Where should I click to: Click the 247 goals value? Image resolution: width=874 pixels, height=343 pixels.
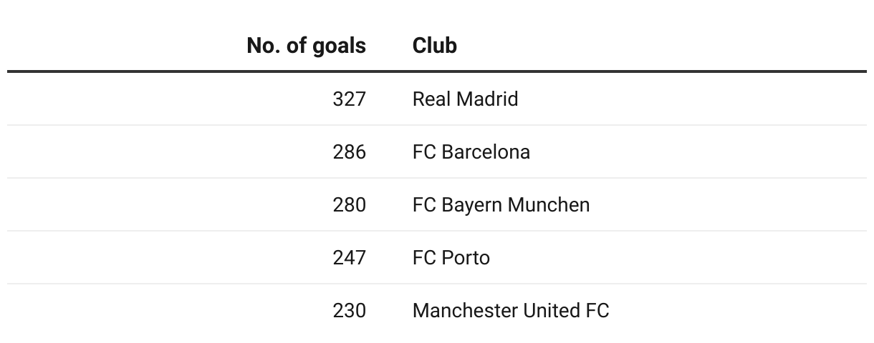click(349, 257)
